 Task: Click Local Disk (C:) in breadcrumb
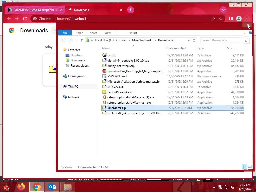(x=104, y=40)
